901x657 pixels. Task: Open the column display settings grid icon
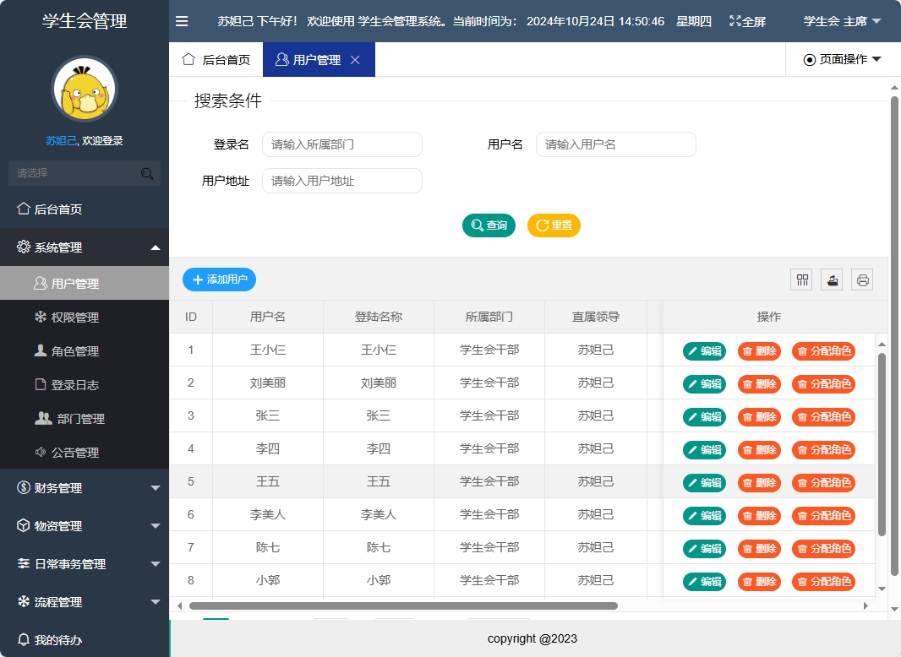[800, 279]
